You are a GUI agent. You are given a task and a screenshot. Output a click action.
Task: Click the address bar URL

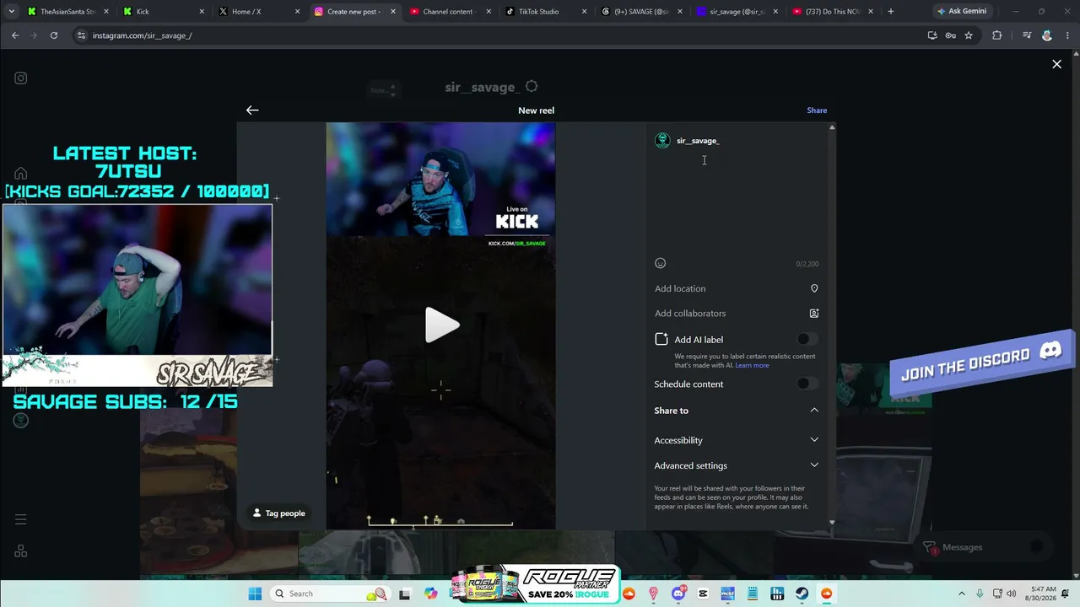[143, 35]
